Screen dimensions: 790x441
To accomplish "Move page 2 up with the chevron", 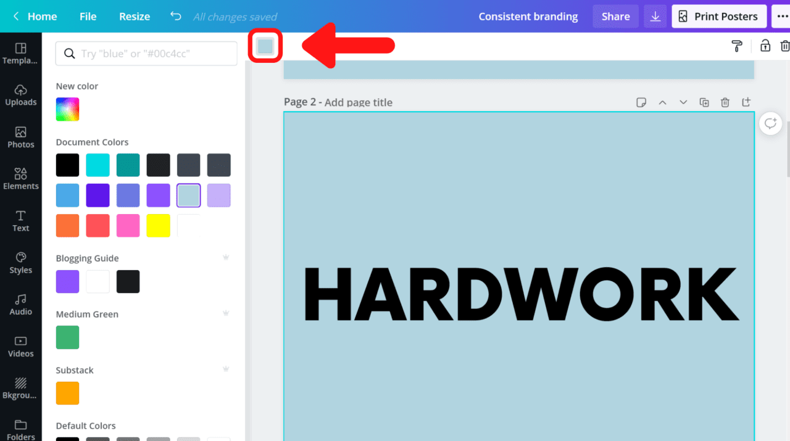I will (662, 102).
